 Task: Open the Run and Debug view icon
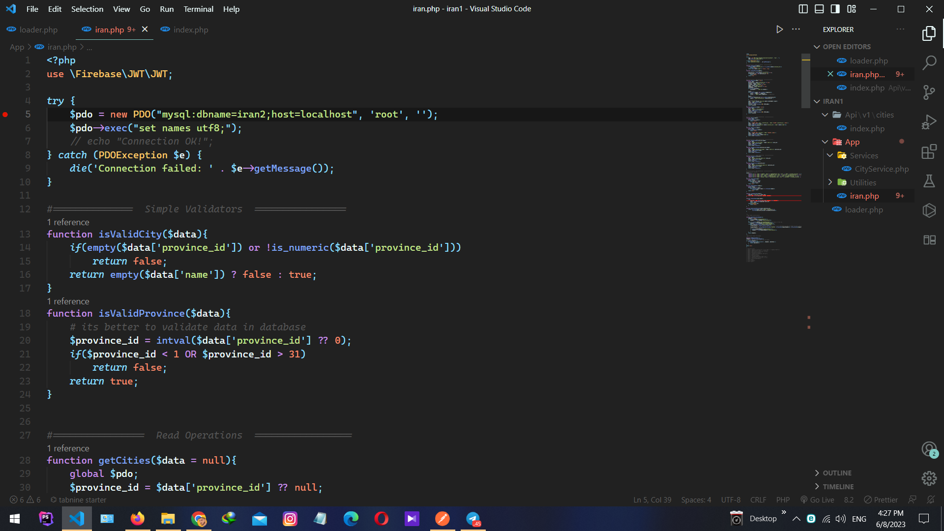coord(929,122)
